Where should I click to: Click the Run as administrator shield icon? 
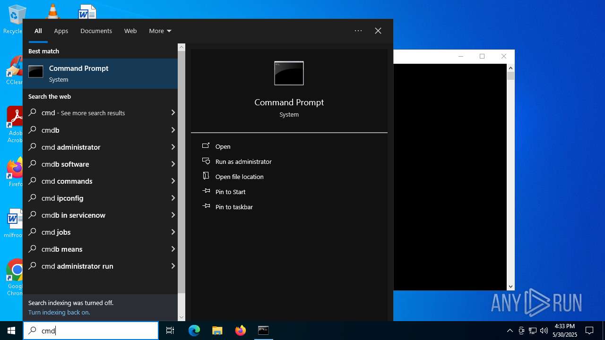pos(206,161)
